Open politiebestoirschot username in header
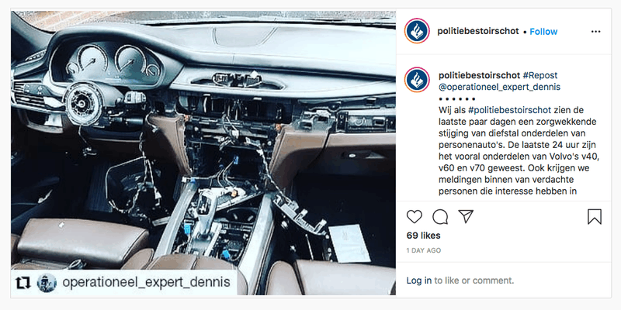 (478, 31)
